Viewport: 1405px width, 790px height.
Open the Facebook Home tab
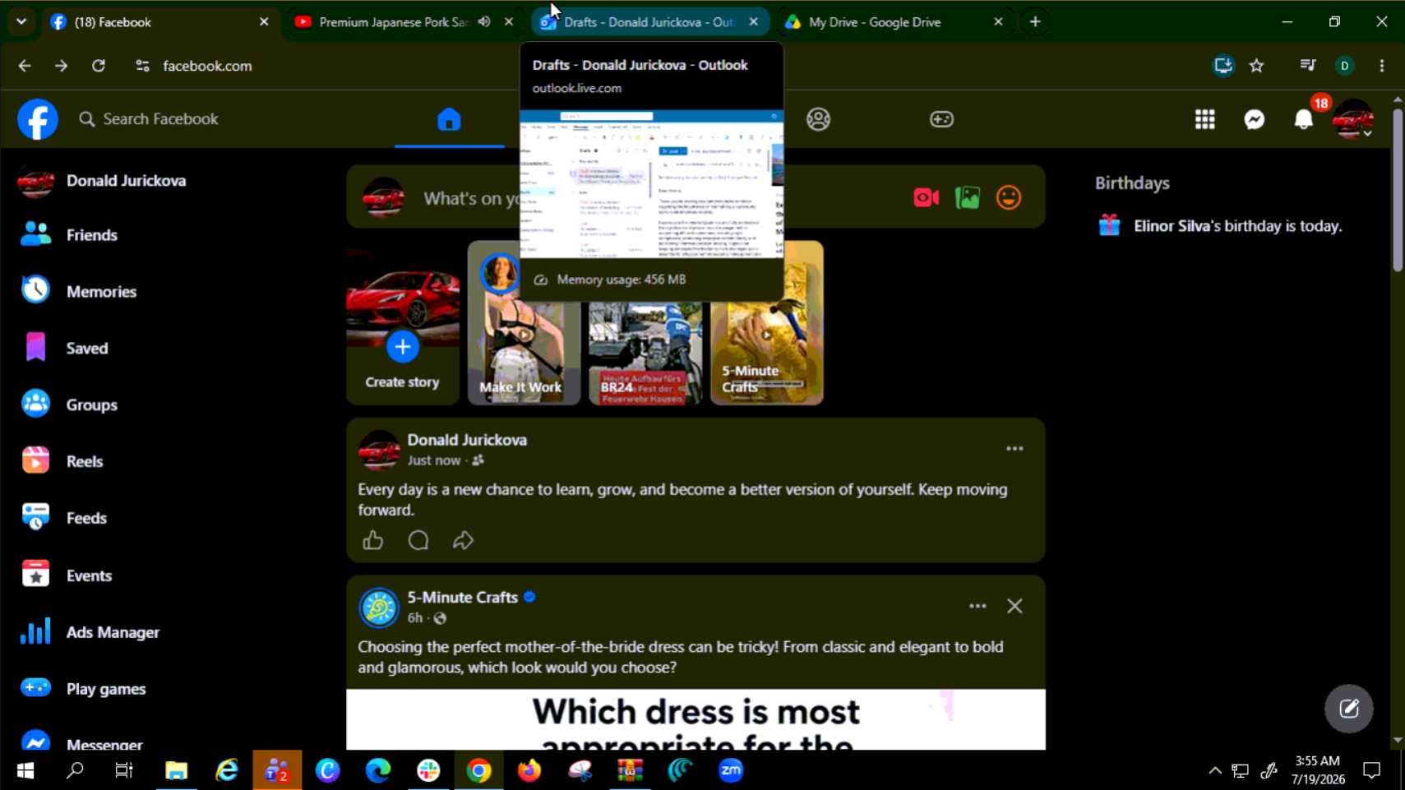pos(449,119)
